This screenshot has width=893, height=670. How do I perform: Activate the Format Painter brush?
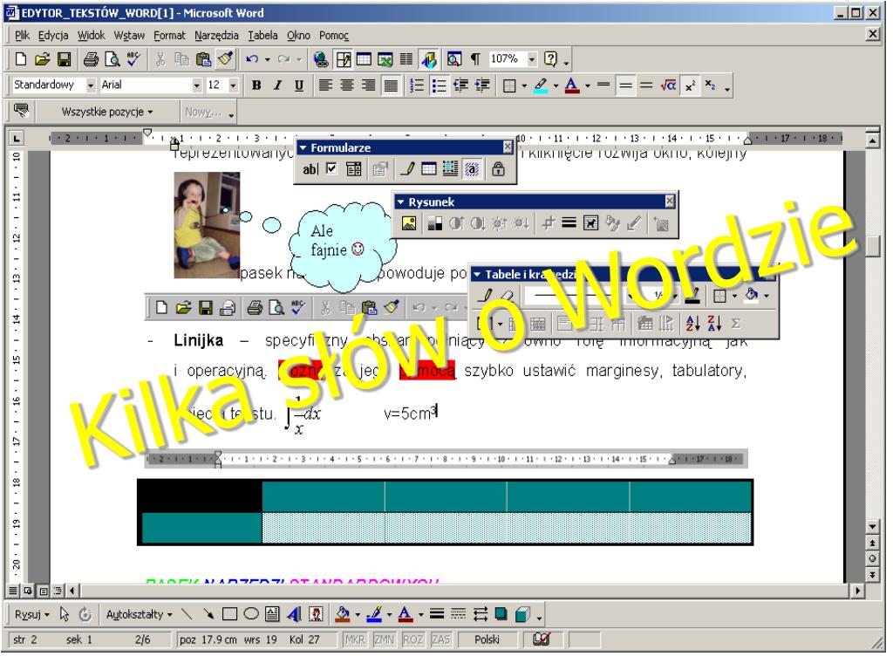(226, 59)
